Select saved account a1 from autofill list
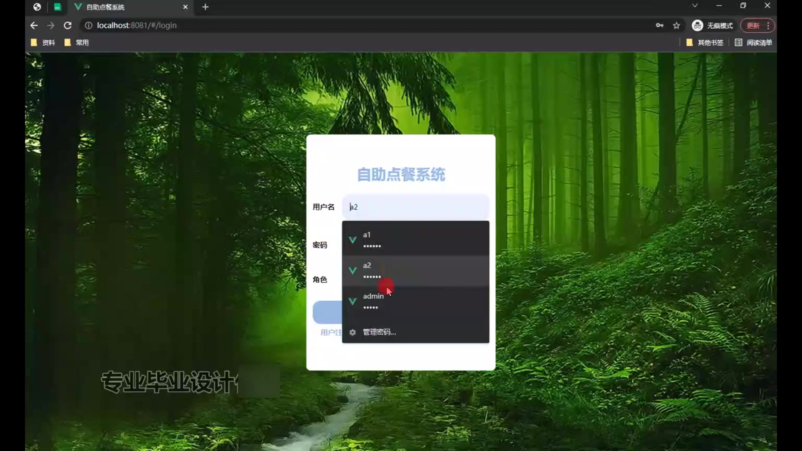 tap(415, 239)
